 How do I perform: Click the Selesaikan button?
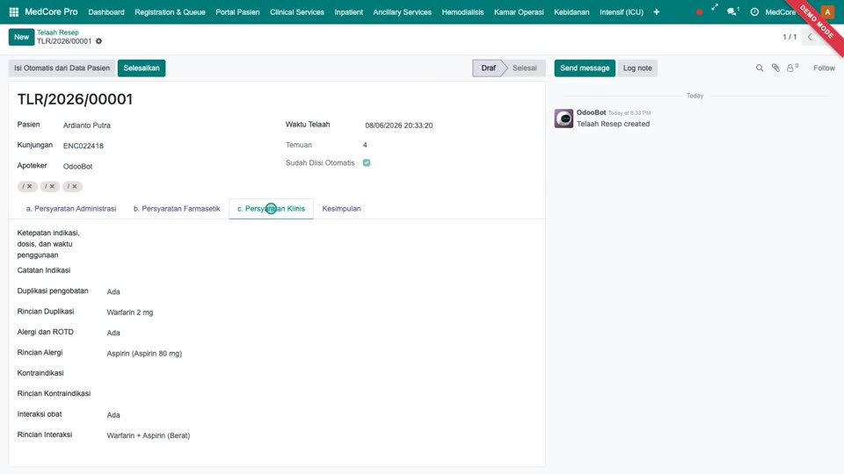click(x=142, y=68)
